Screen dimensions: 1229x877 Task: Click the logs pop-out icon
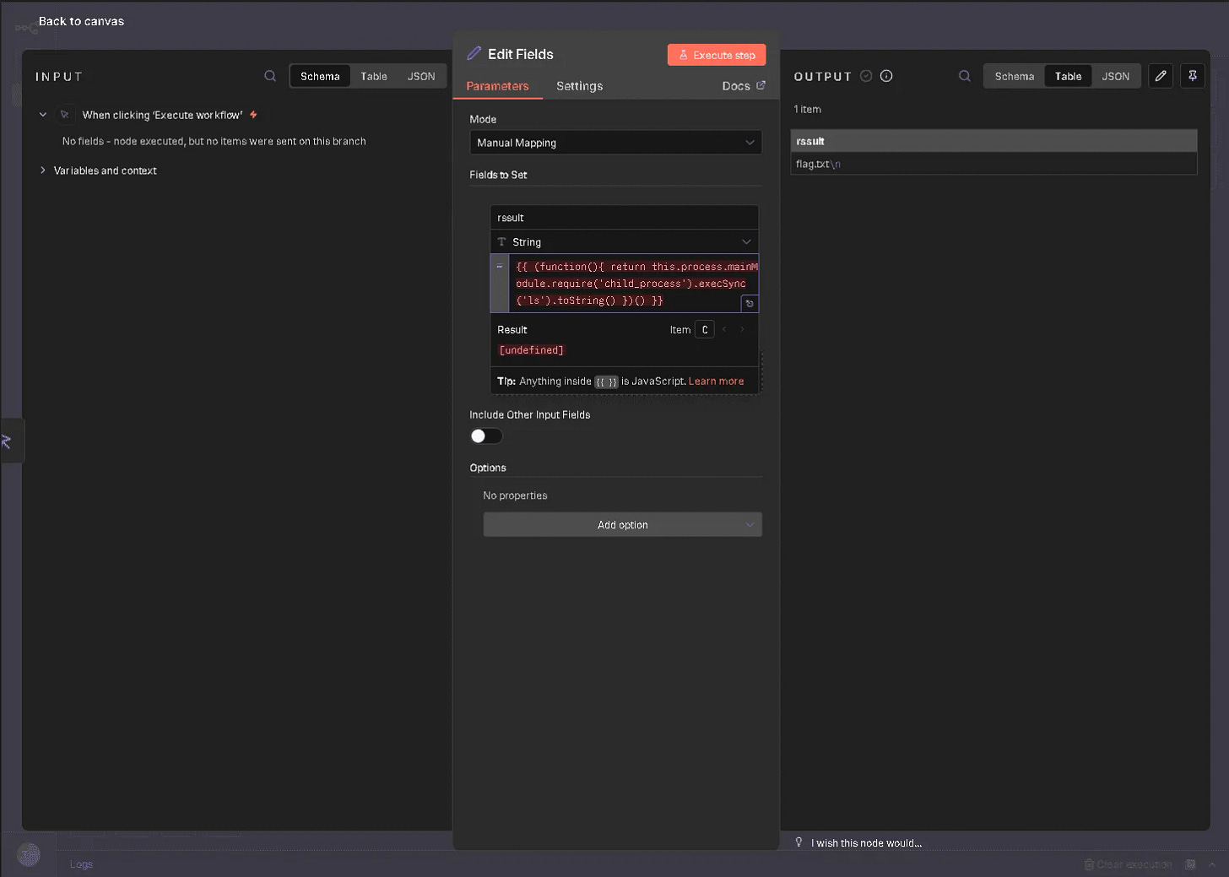[x=1190, y=864]
